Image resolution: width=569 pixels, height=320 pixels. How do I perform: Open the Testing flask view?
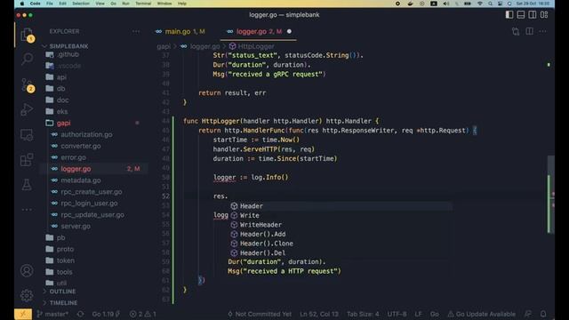tap(27, 185)
